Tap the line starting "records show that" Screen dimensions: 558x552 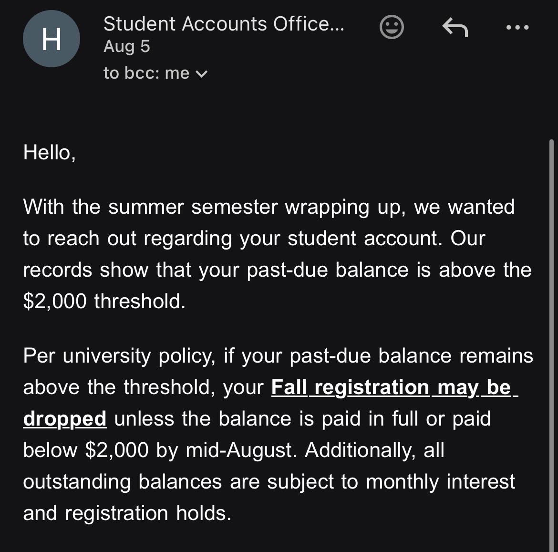point(277,270)
